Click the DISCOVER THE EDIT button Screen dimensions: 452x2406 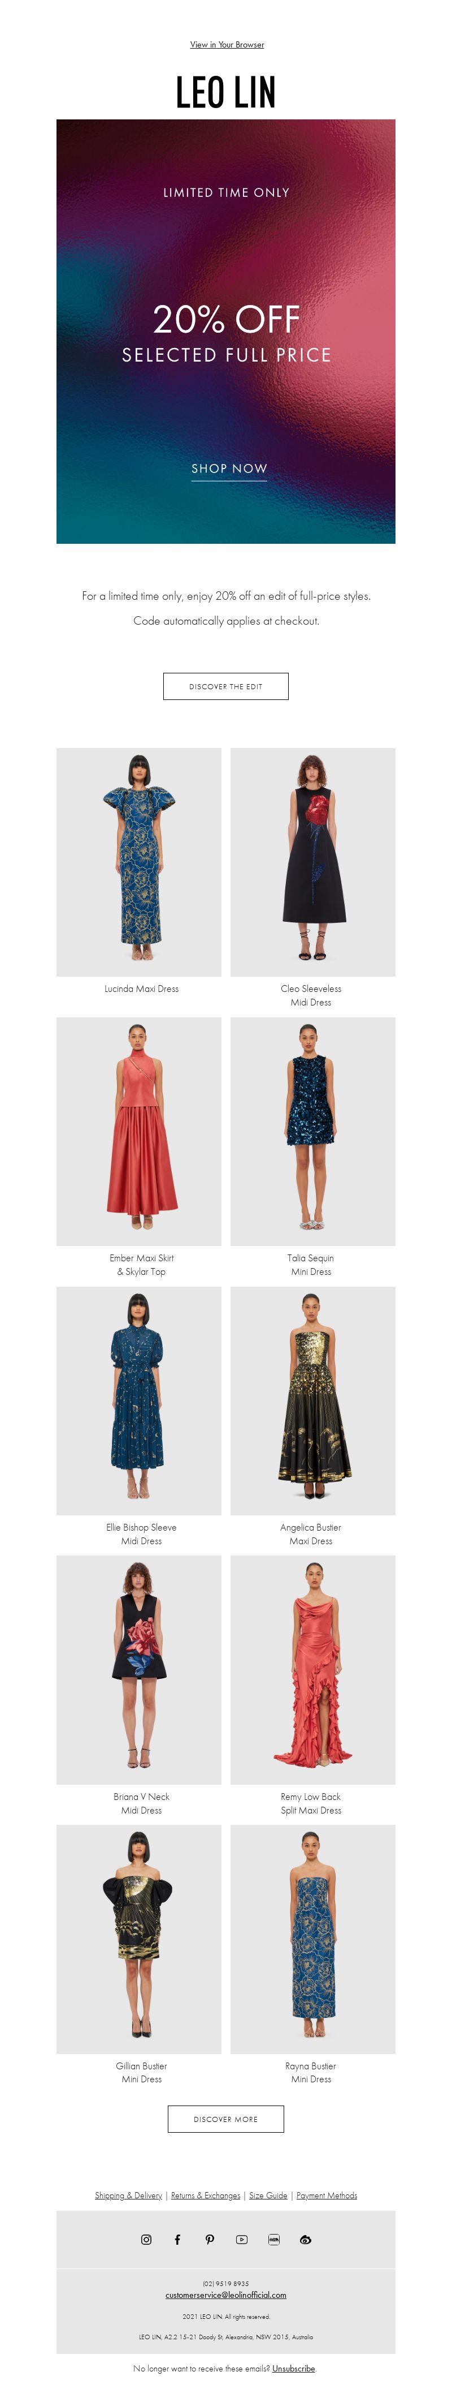pyautogui.click(x=225, y=686)
